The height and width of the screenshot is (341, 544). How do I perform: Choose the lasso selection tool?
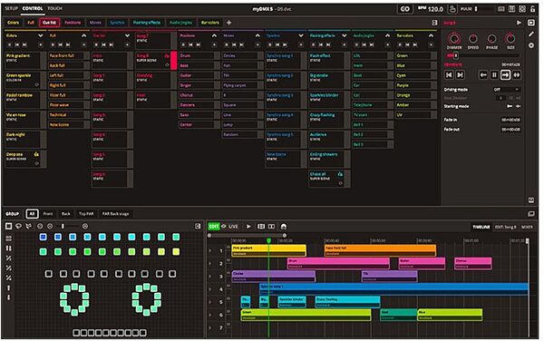(x=18, y=226)
